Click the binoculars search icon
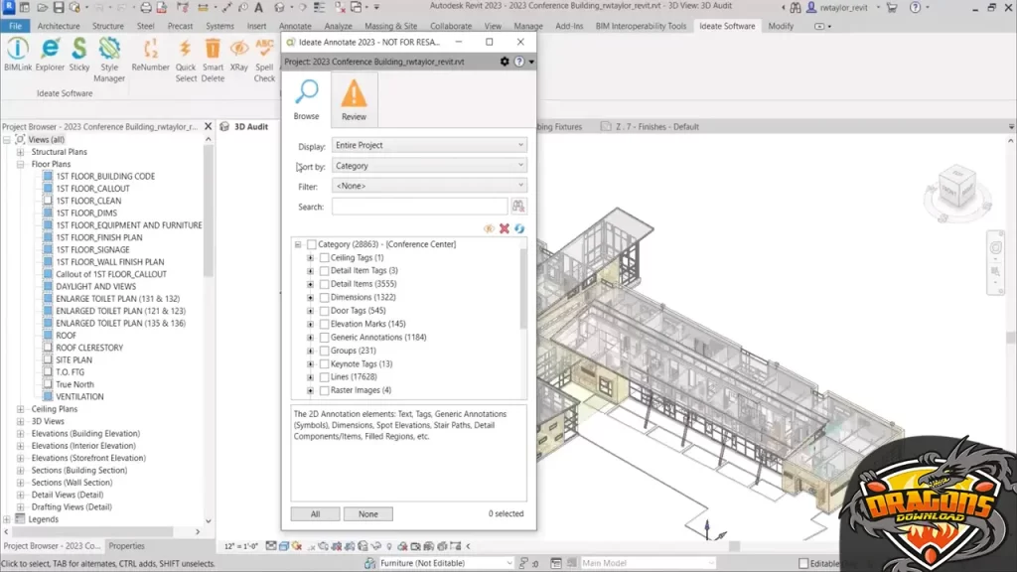This screenshot has height=572, width=1017. coord(517,207)
